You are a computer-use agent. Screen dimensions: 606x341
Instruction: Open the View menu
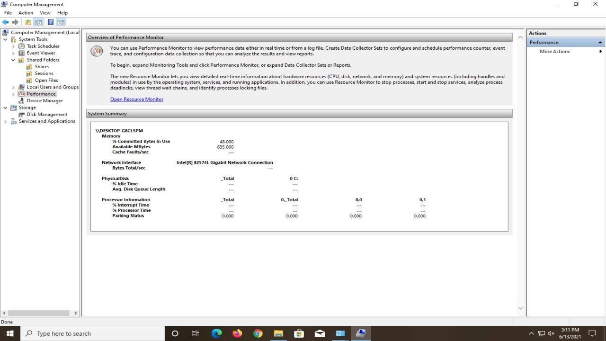(45, 13)
